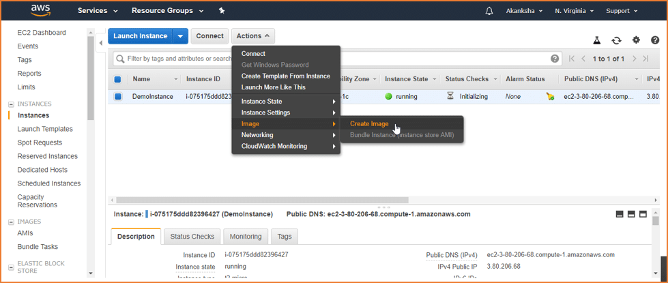Click the details pane vertical scrollbar
This screenshot has width=668, height=283.
(656, 222)
